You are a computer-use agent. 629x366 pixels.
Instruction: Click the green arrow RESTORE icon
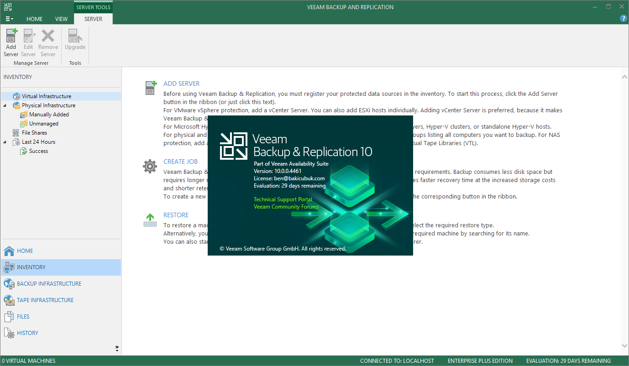point(150,220)
